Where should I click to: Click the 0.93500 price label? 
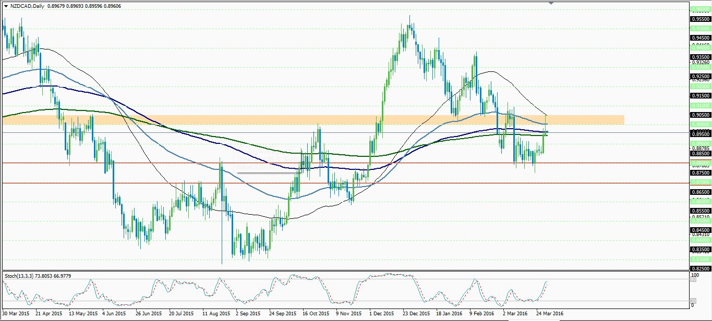click(701, 57)
